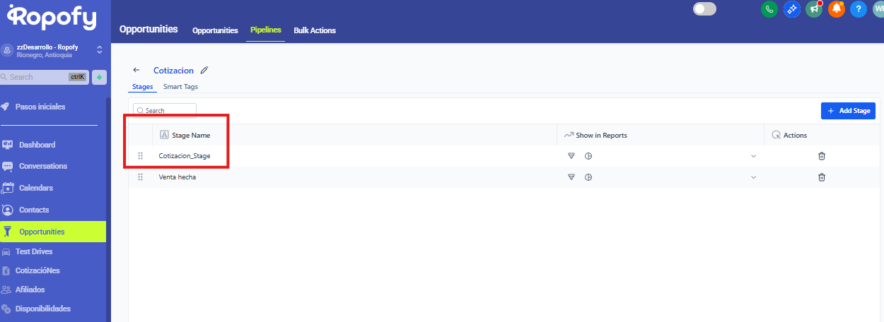Viewport: 884px width, 322px height.
Task: Expand the Cotizacion_Stage row chevron
Action: point(753,156)
